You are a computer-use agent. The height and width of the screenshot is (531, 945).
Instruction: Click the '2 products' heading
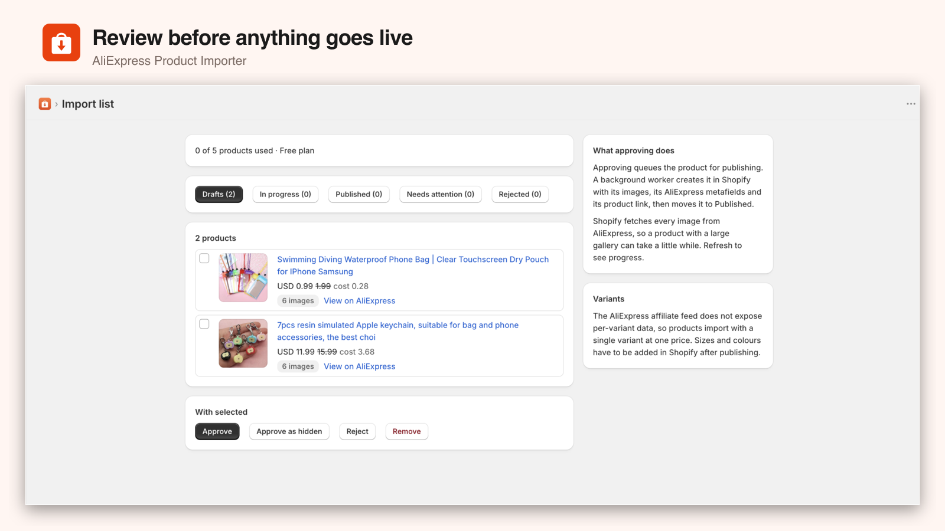[x=216, y=238]
